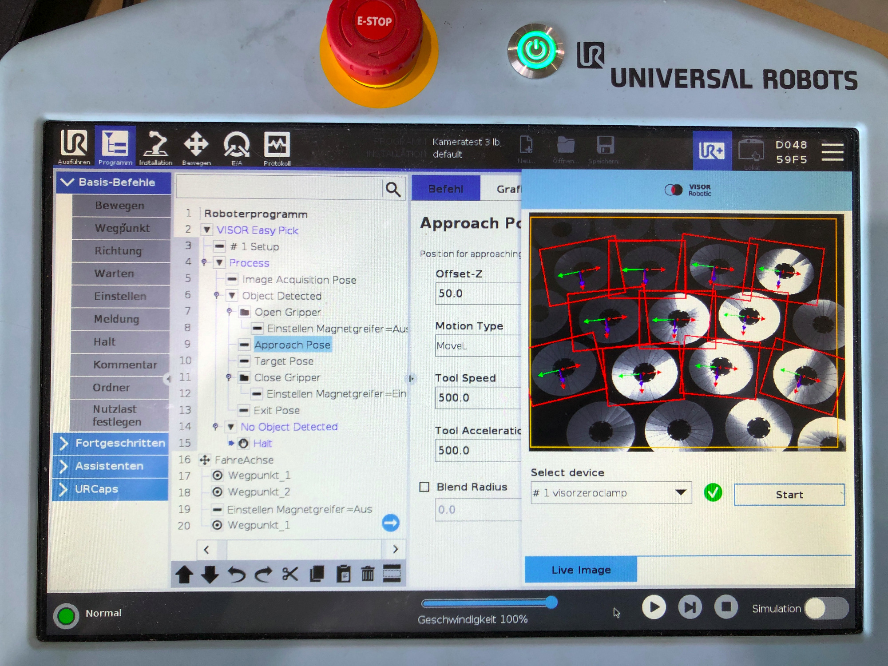The width and height of the screenshot is (888, 666).
Task: Expand the Assistenten section
Action: click(111, 466)
